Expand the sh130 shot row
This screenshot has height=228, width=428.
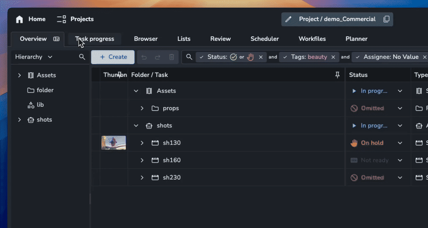coord(142,143)
